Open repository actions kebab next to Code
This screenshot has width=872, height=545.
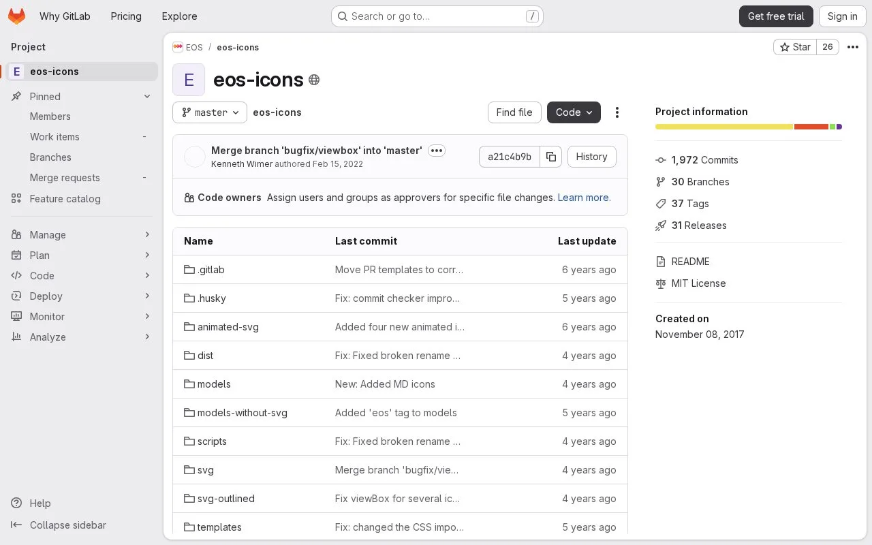coord(617,112)
